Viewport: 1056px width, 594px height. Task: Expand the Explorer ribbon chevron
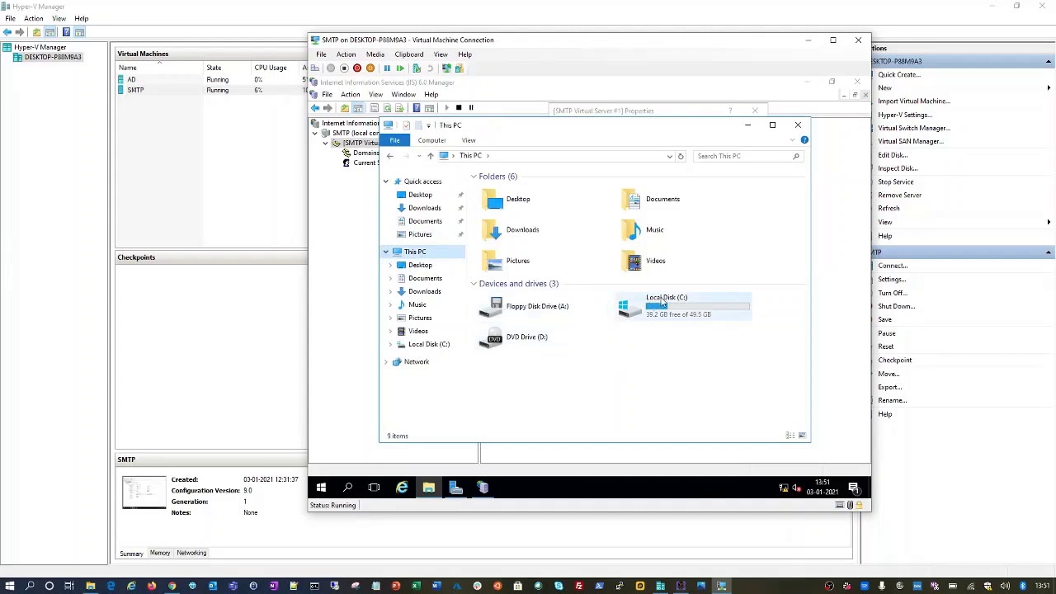click(792, 140)
